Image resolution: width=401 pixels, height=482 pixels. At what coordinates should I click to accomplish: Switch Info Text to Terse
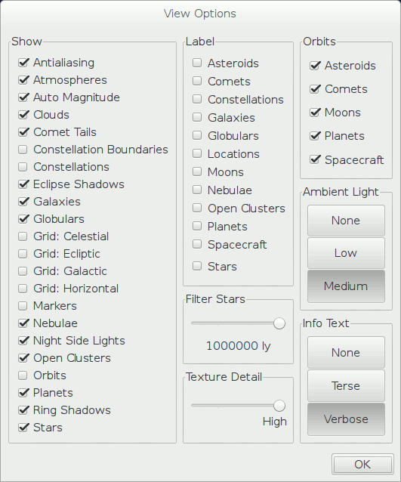(346, 386)
